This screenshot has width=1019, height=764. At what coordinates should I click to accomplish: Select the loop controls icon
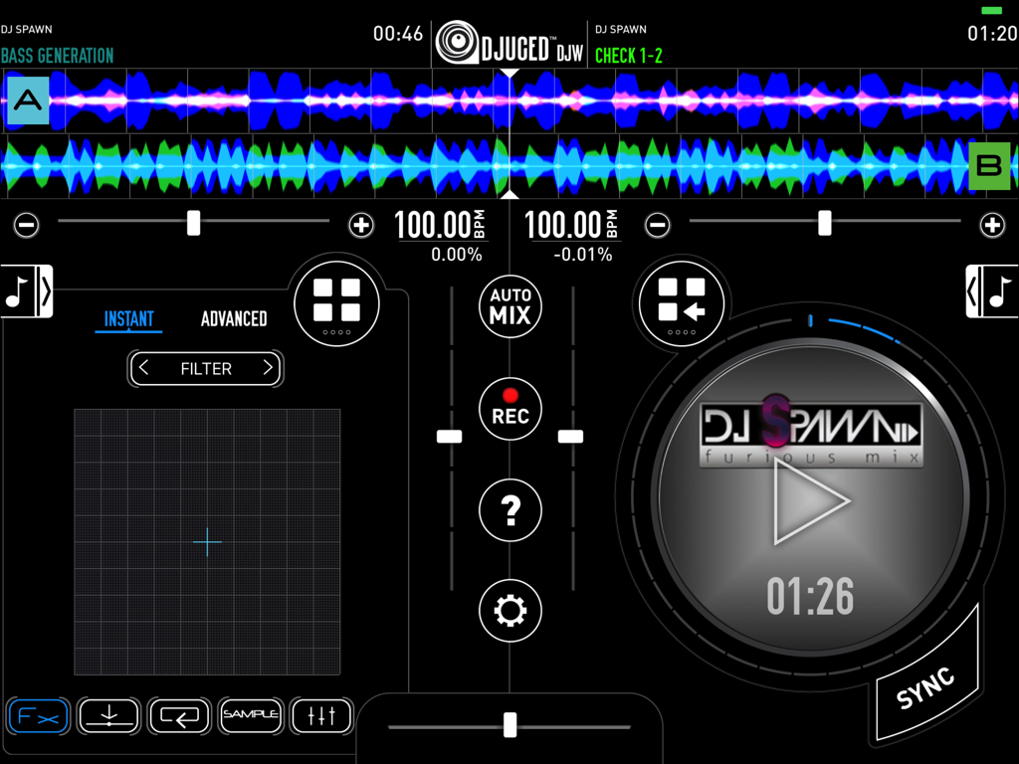point(179,716)
